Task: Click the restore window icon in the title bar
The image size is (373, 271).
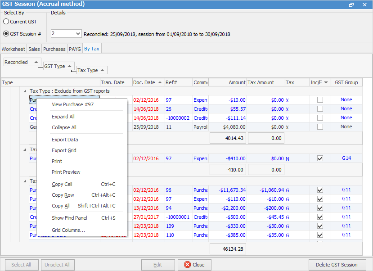Action: [x=351, y=4]
